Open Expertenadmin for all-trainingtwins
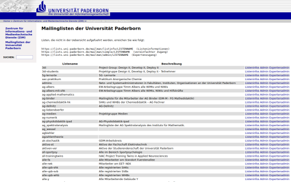 [279, 156]
